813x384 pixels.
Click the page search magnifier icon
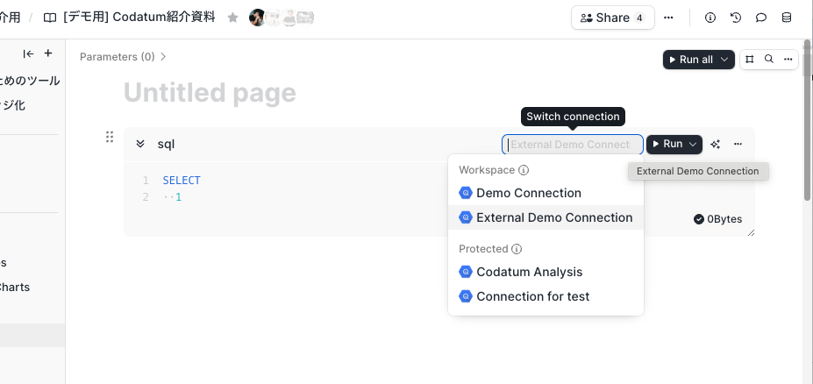(769, 60)
